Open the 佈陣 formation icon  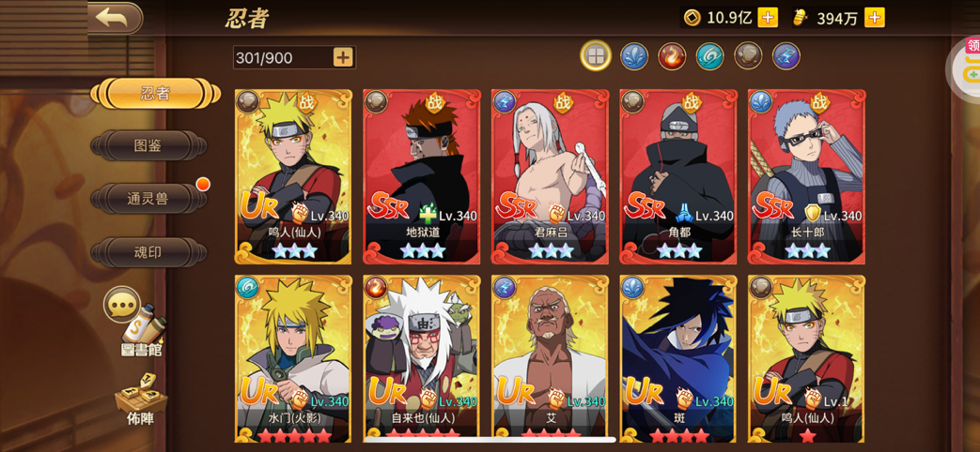[x=140, y=400]
